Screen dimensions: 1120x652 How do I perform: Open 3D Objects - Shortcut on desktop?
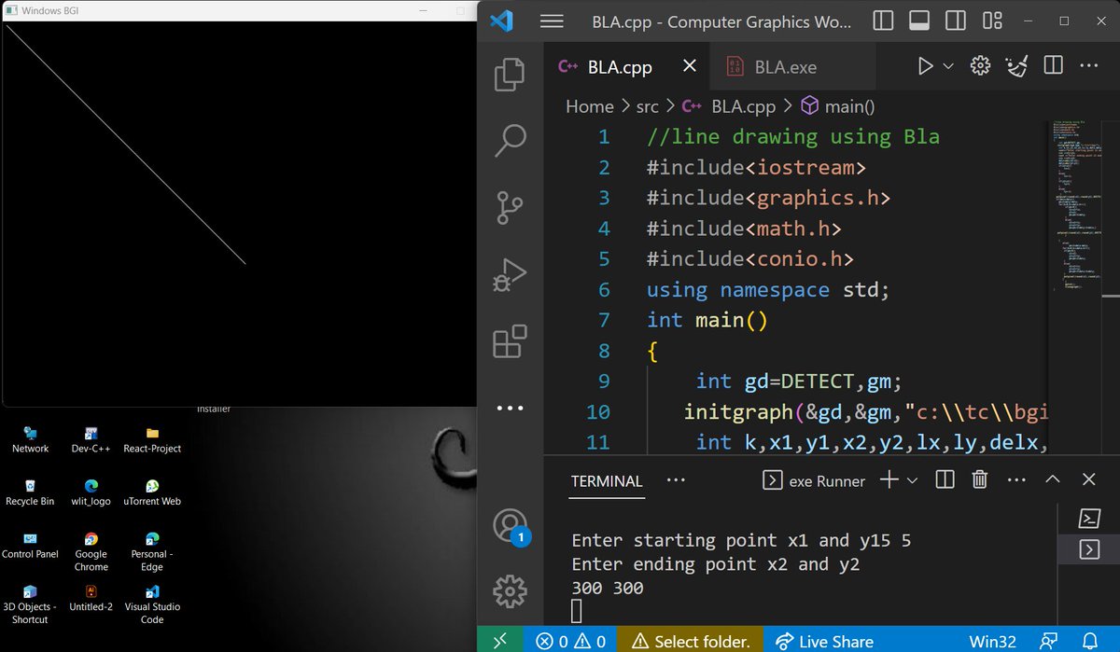pyautogui.click(x=30, y=604)
